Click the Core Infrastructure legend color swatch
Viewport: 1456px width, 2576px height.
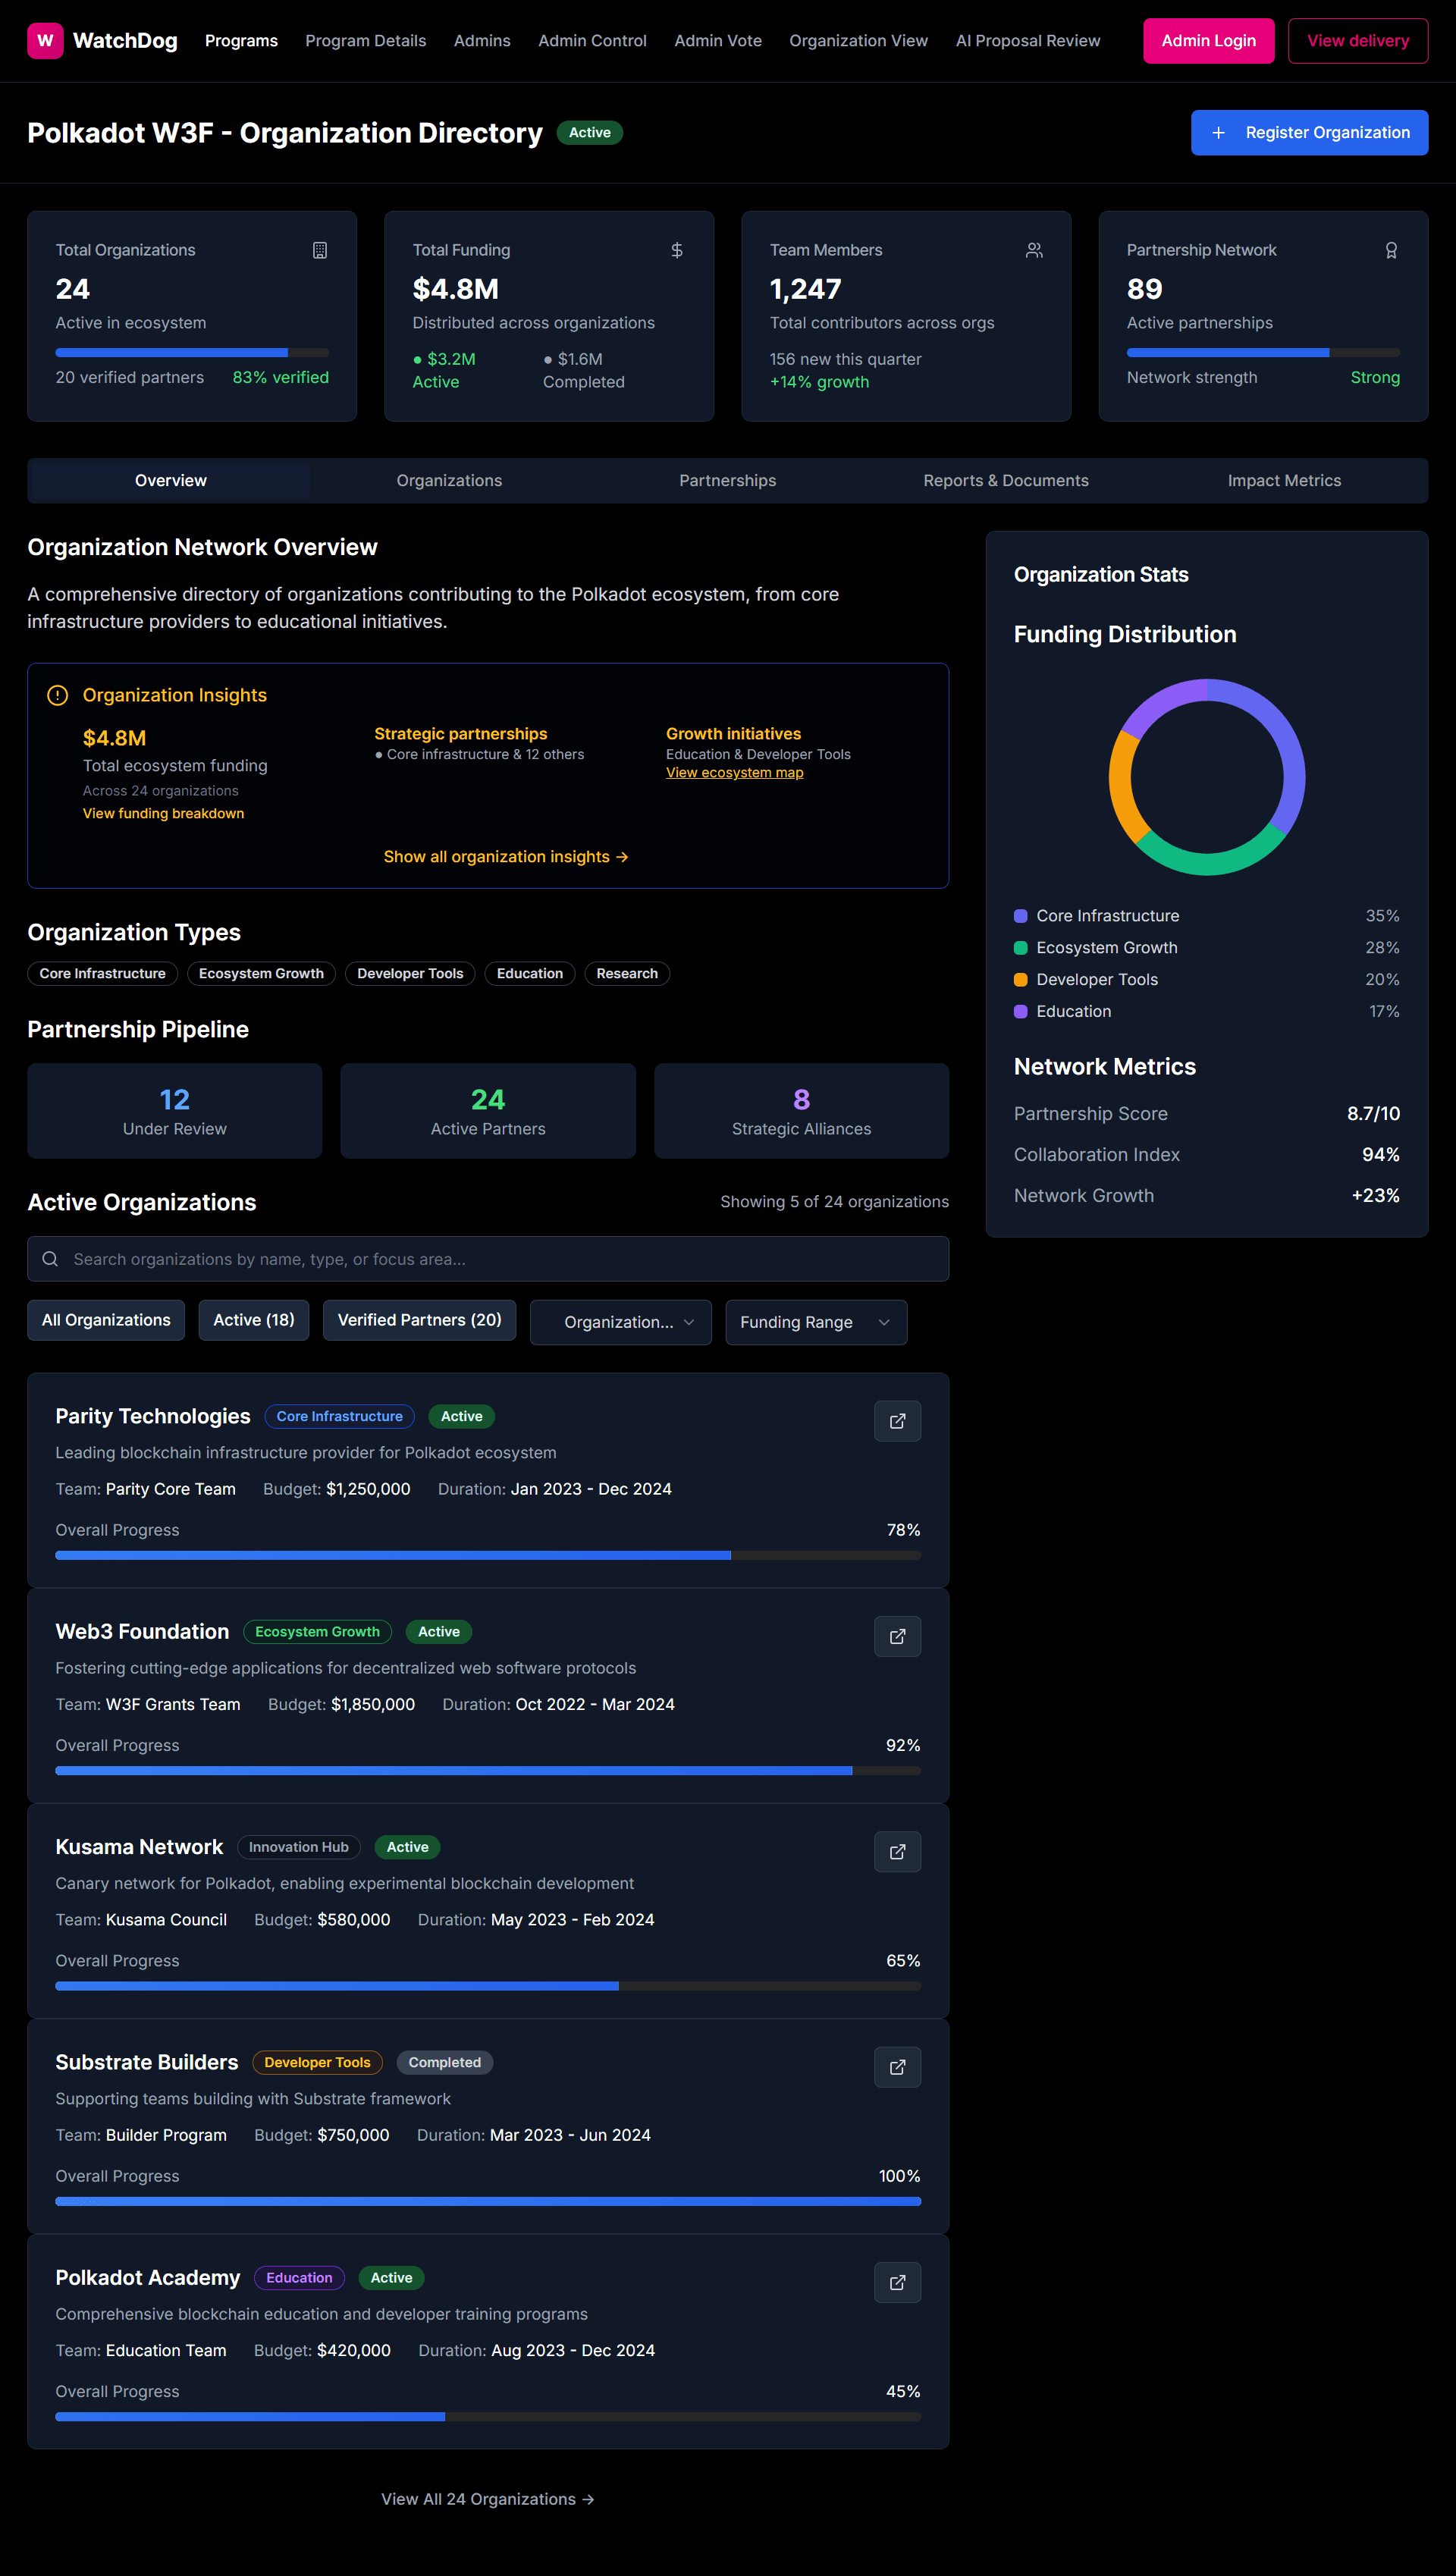(x=1020, y=916)
